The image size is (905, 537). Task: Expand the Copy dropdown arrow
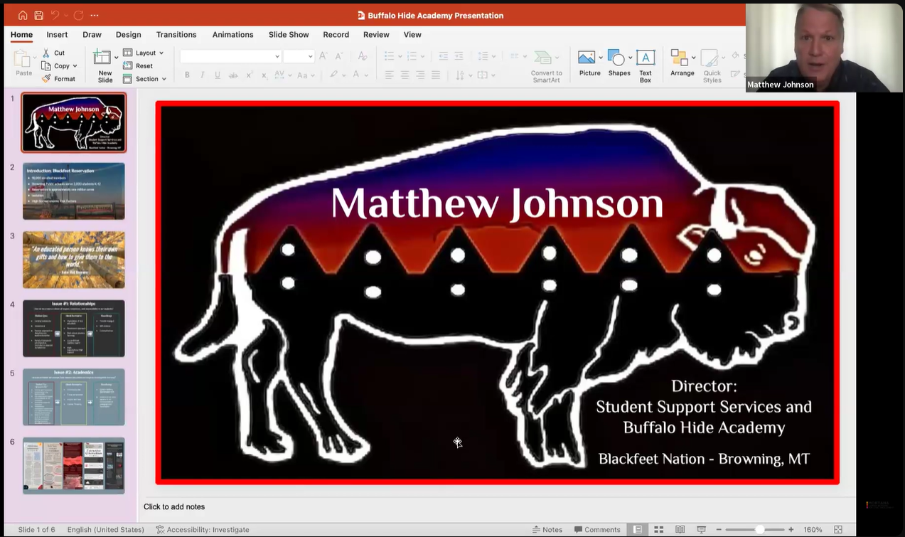tap(75, 66)
